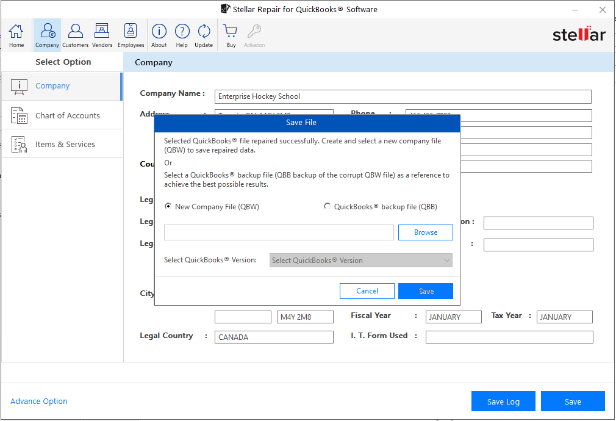Image resolution: width=616 pixels, height=421 pixels.
Task: Open the Employees toolbar icon
Action: click(131, 35)
